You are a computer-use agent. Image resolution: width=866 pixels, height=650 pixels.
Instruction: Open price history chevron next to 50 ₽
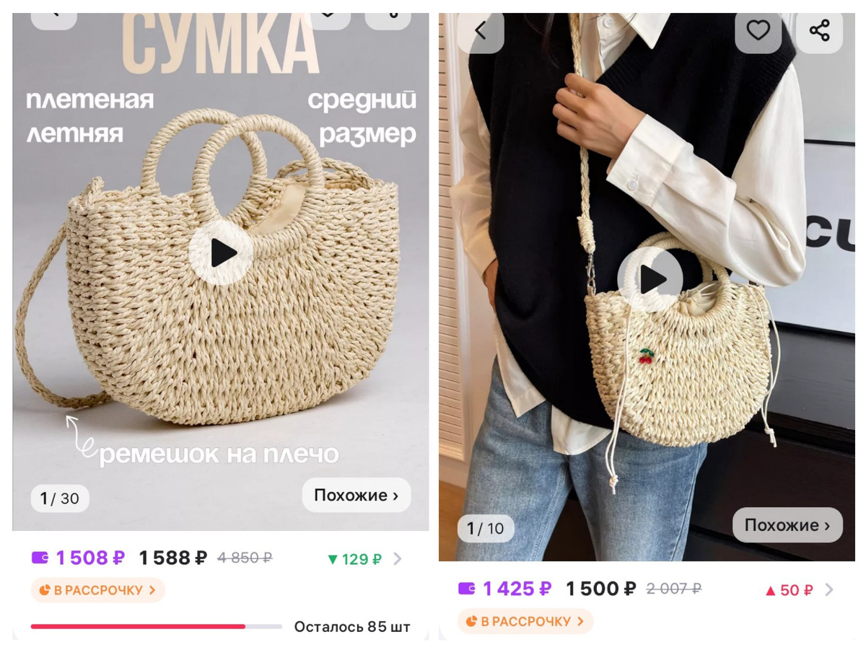pos(828,590)
